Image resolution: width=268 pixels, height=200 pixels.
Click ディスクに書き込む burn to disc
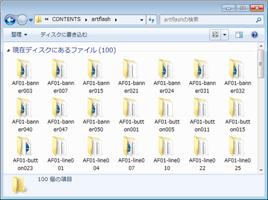pos(64,35)
